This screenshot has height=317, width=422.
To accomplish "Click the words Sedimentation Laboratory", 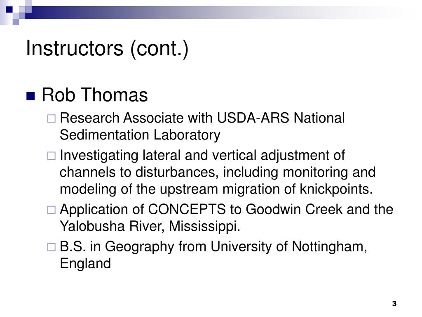I will (x=140, y=135).
